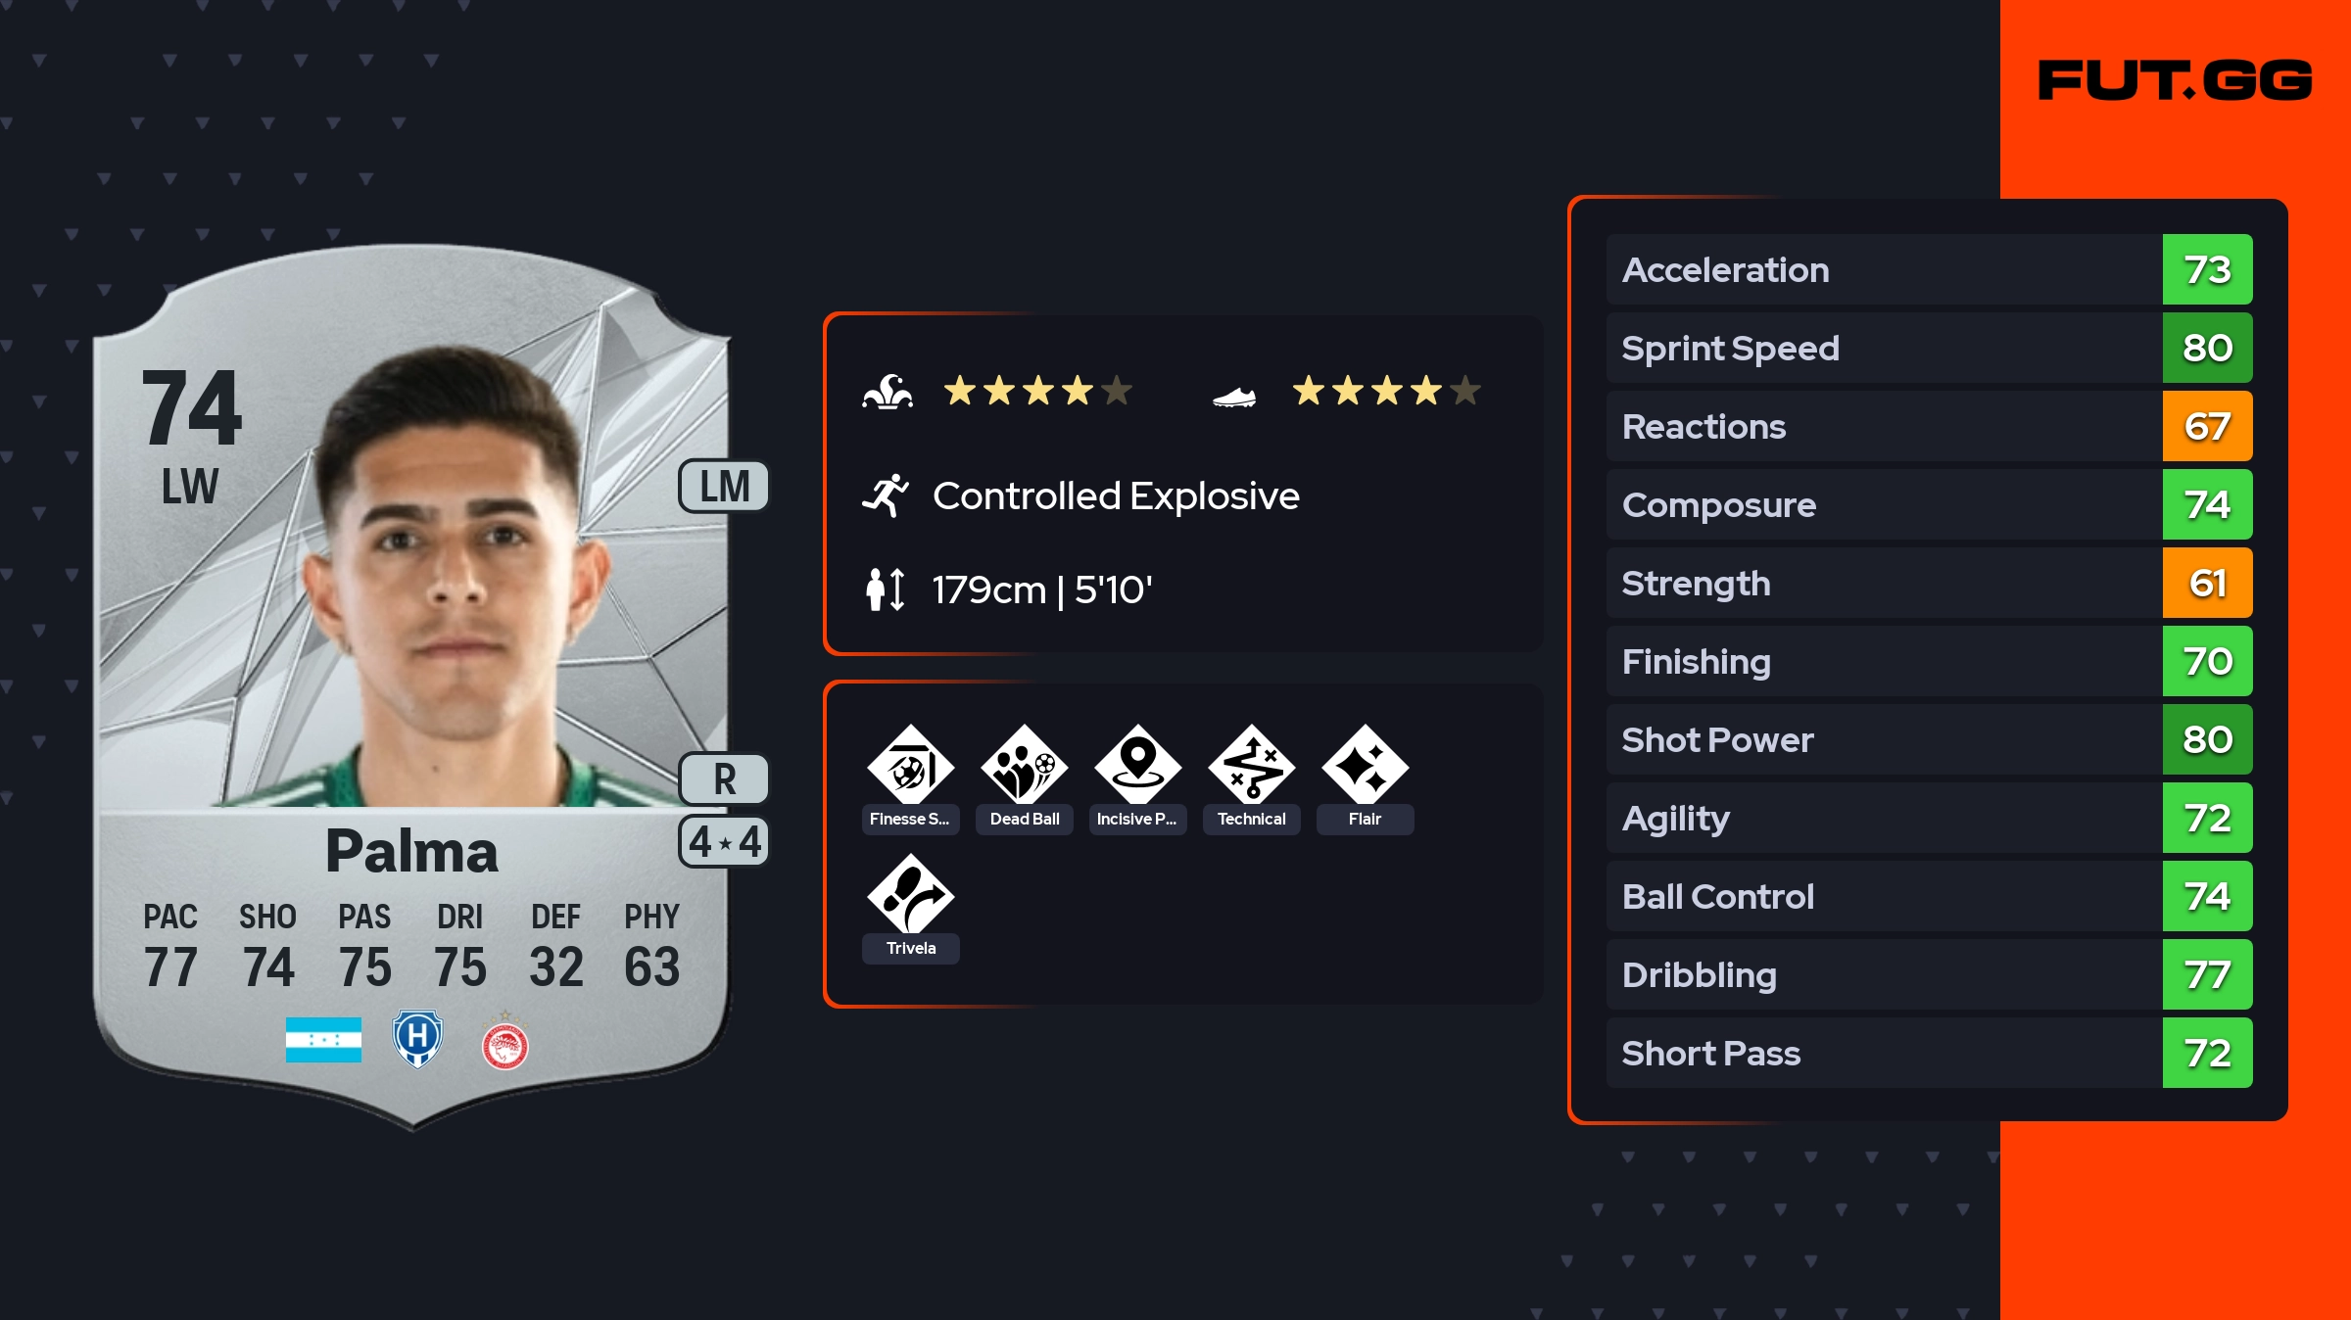Click the Flair playstyle icon
The image size is (2351, 1320).
click(1365, 767)
